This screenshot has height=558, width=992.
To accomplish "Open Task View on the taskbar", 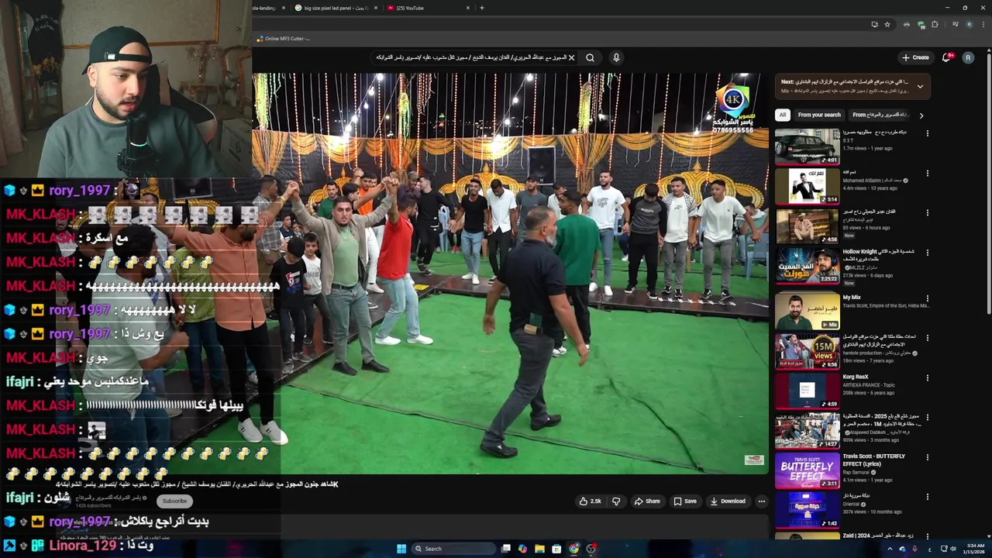I will click(x=506, y=549).
